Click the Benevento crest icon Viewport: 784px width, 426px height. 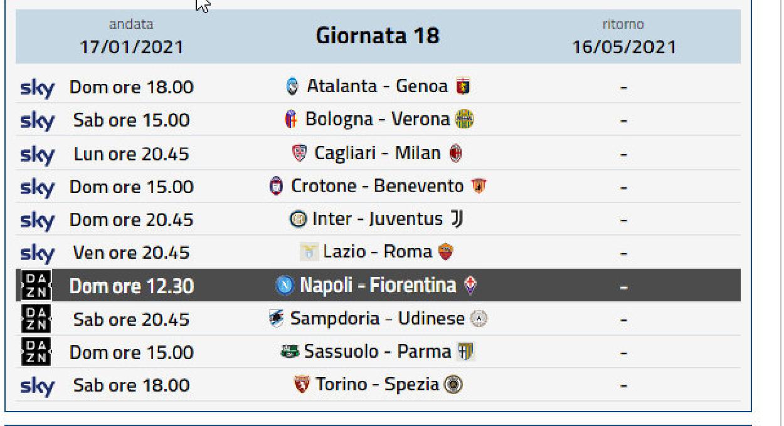click(x=479, y=186)
